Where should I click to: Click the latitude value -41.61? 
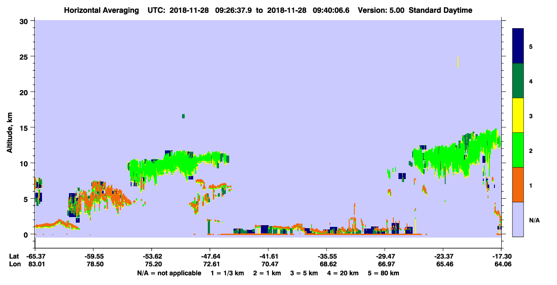coord(268,257)
